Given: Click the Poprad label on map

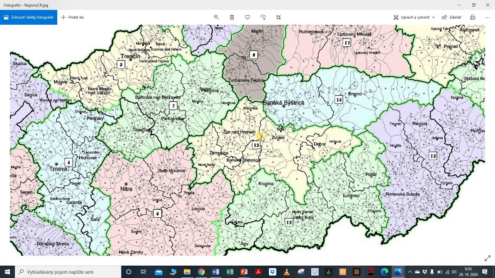Looking at the screenshot, I should point(451,46).
